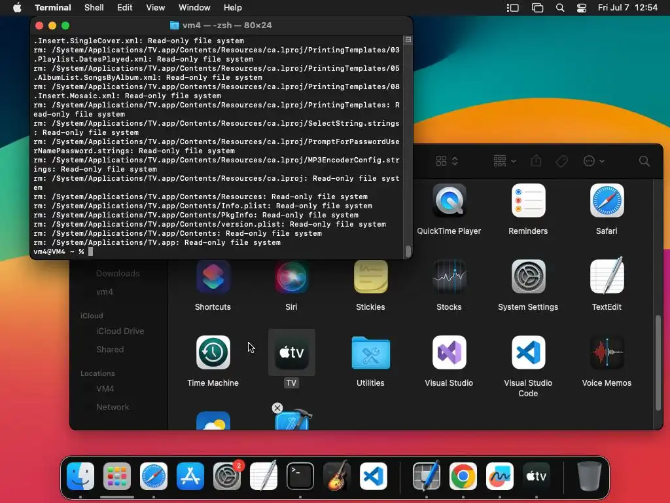Screen dimensions: 670x503
Task: Select the VM4 location in sidebar
Action: point(105,389)
